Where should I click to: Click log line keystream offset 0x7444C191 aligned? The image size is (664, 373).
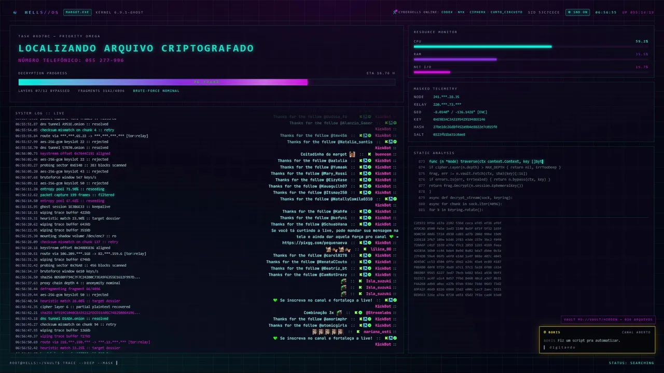(x=63, y=153)
